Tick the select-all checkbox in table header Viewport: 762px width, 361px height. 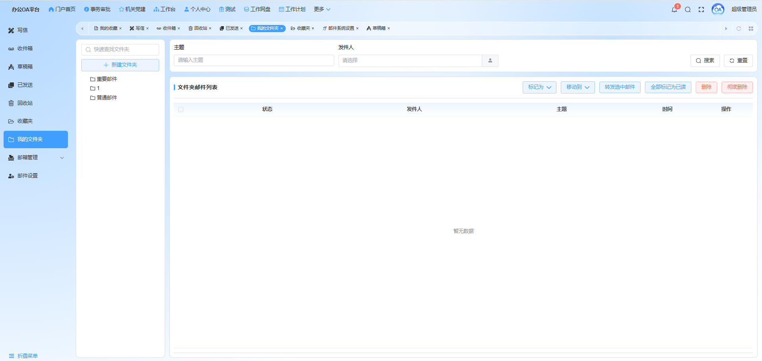click(181, 109)
